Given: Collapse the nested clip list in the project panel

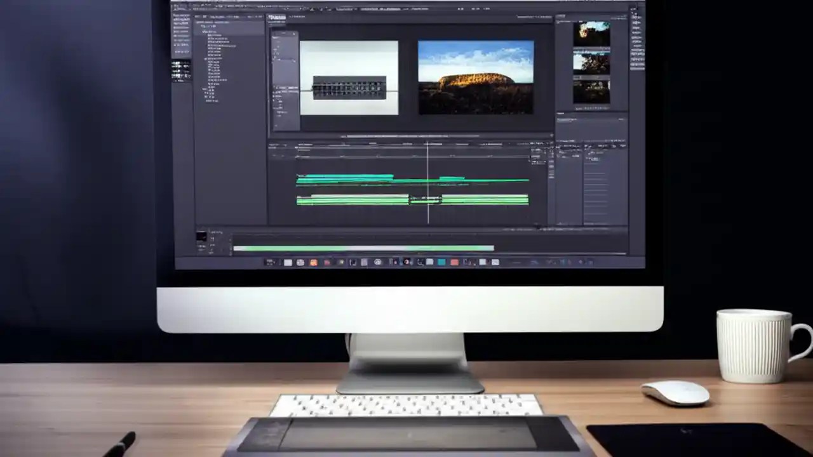Looking at the screenshot, I should point(205,58).
